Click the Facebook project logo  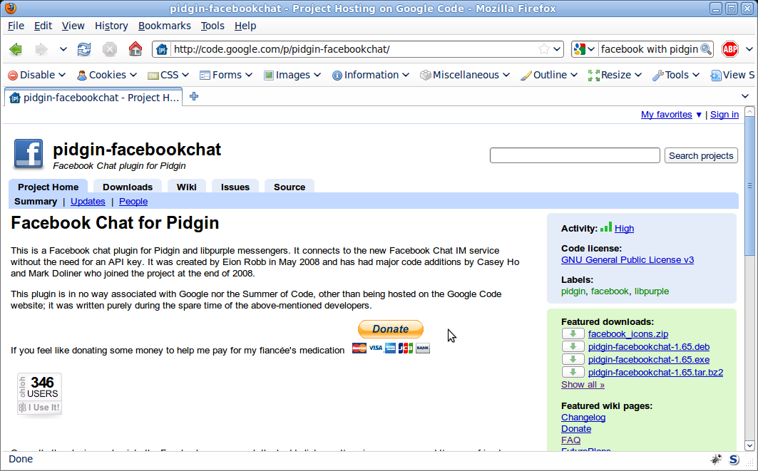click(x=28, y=154)
